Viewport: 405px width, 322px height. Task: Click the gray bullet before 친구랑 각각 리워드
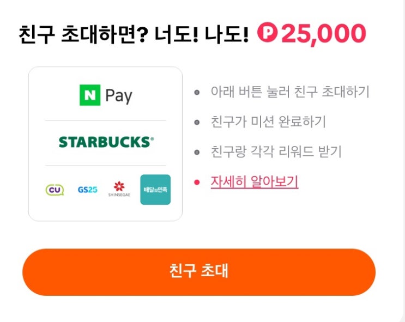point(197,153)
